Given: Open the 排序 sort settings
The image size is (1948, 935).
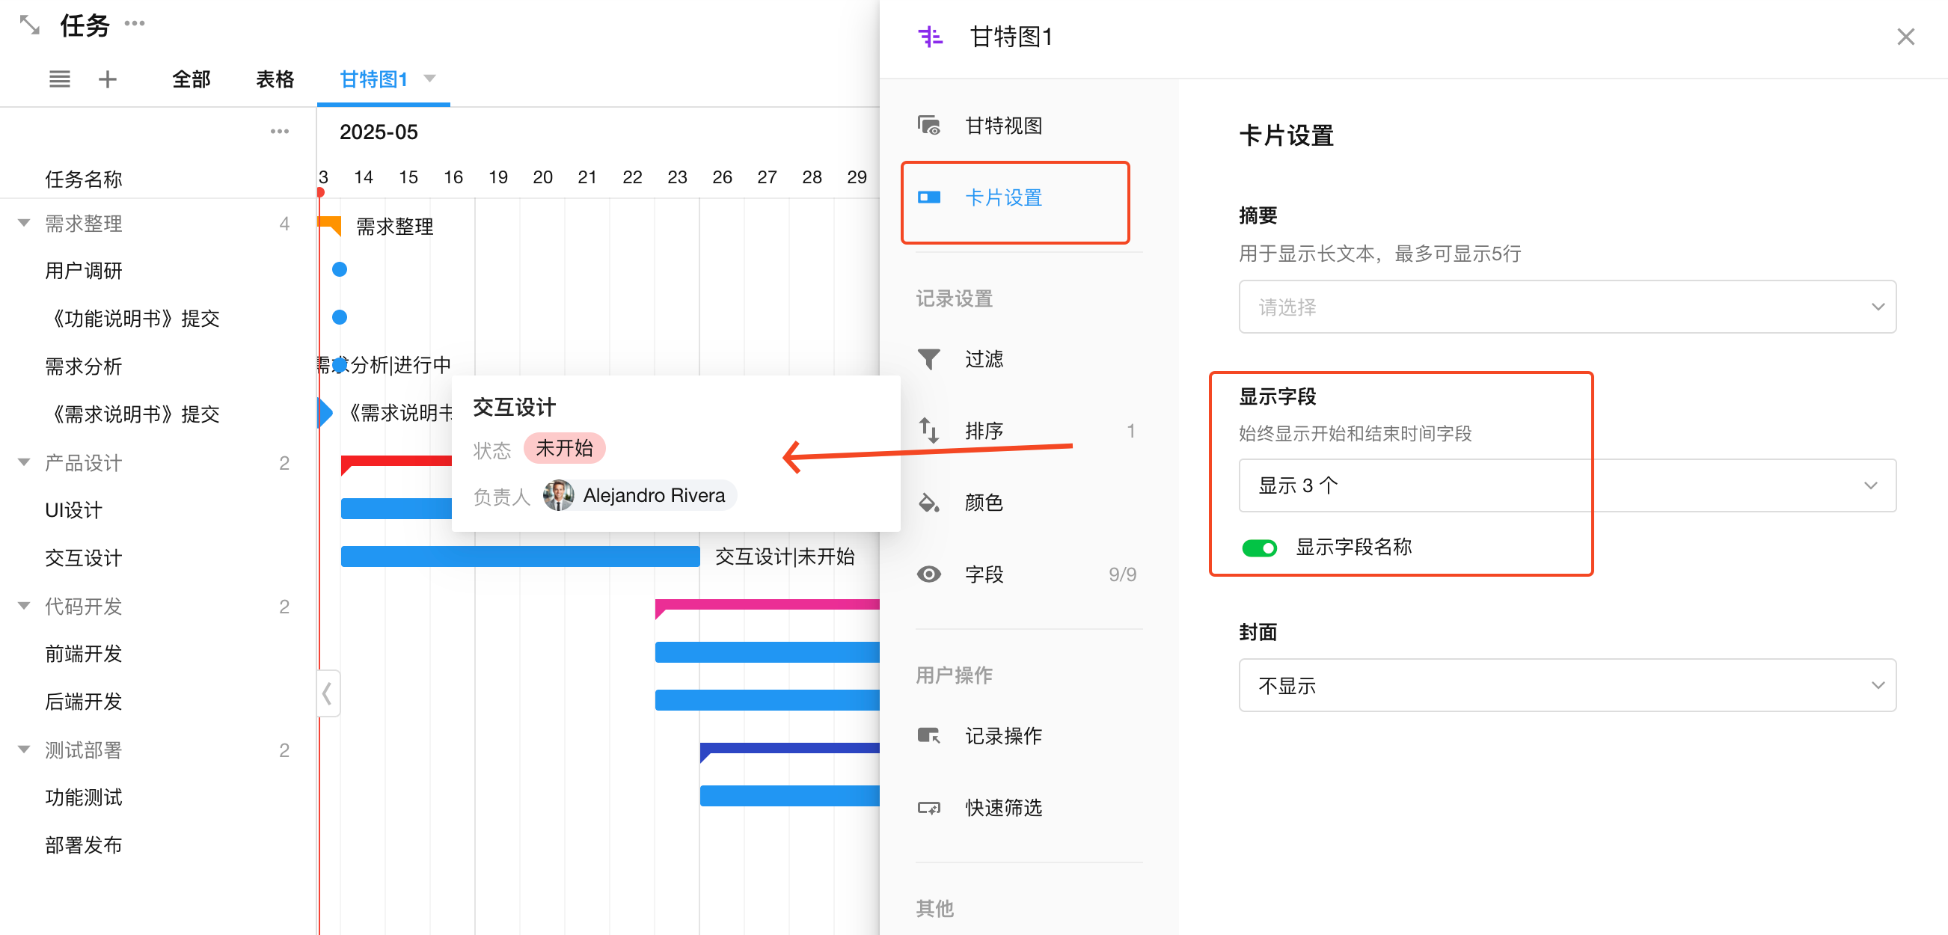Looking at the screenshot, I should pyautogui.click(x=983, y=431).
